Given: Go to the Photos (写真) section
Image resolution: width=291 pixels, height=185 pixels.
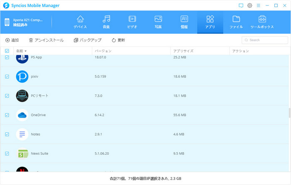Looking at the screenshot, I should click(x=158, y=22).
